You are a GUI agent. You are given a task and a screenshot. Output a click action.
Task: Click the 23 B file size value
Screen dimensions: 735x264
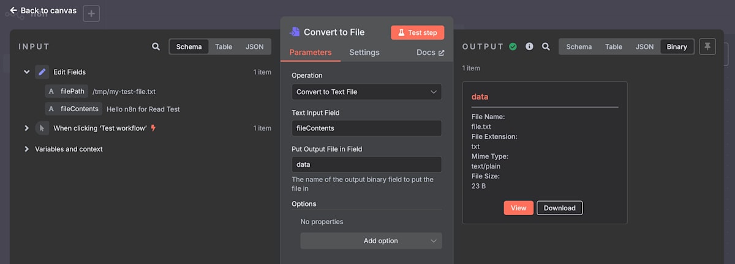click(478, 186)
